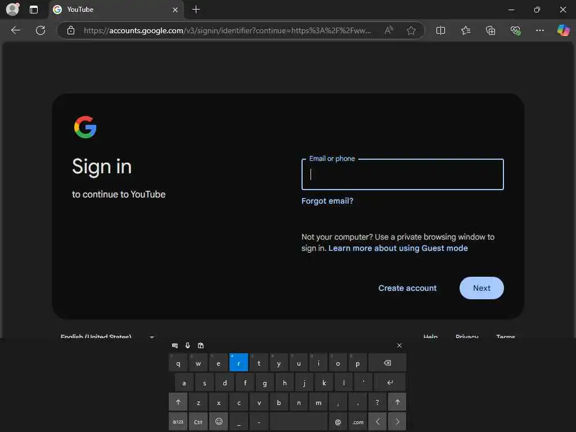Tap the hyphen key
The height and width of the screenshot is (432, 576).
click(x=259, y=422)
